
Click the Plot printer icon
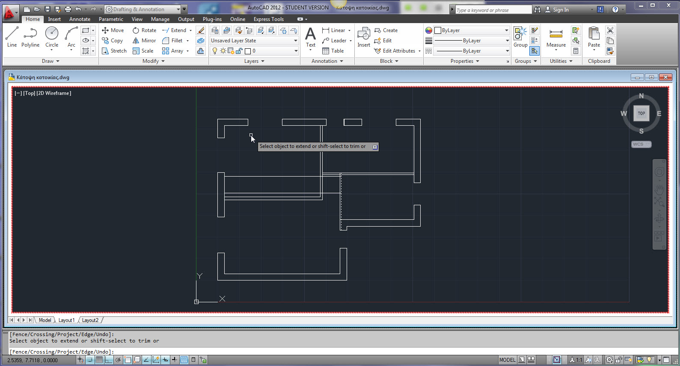click(x=68, y=9)
